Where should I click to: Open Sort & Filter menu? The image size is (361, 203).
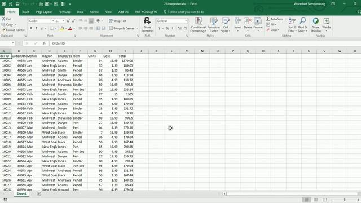coord(292,25)
